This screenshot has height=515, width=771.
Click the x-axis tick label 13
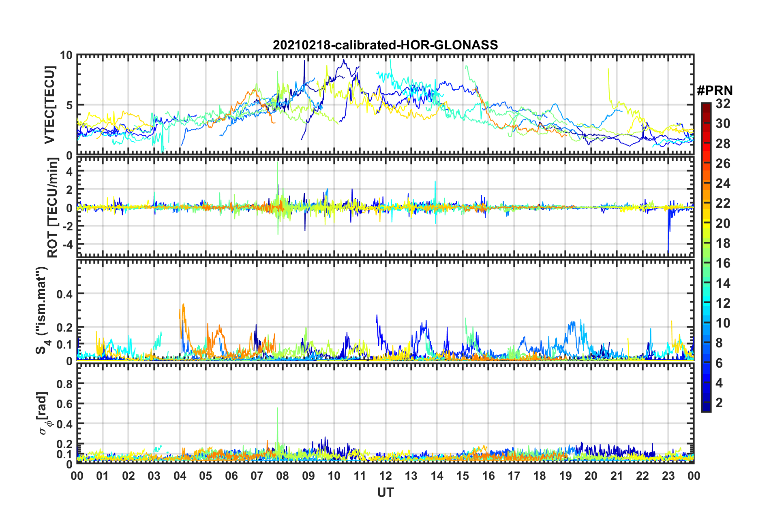(x=411, y=476)
